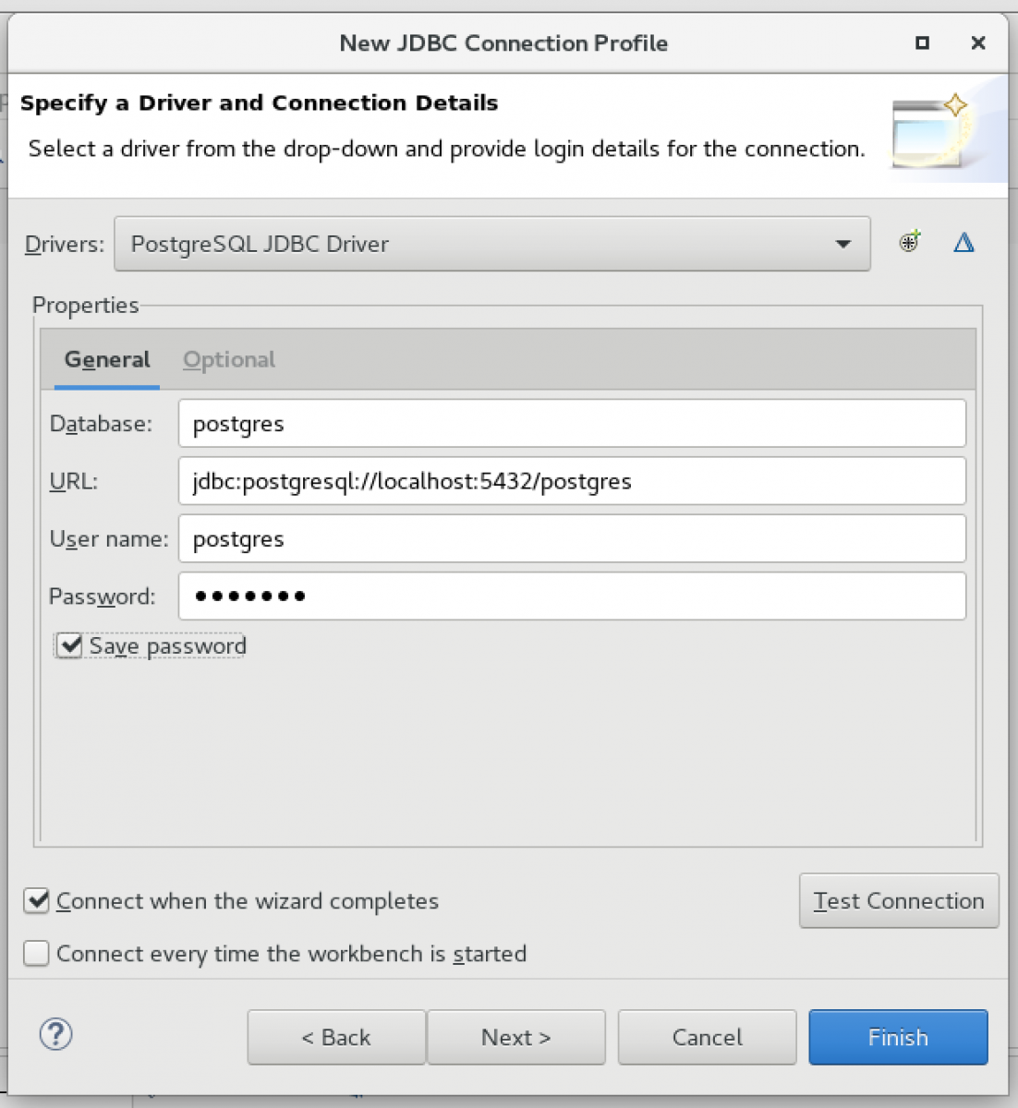Go to the next wizard page
The image size is (1018, 1108).
515,1037
